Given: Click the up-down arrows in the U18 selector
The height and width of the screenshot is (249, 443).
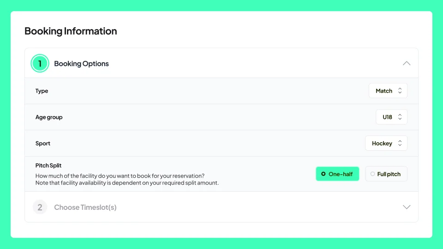Looking at the screenshot, I should (400, 117).
